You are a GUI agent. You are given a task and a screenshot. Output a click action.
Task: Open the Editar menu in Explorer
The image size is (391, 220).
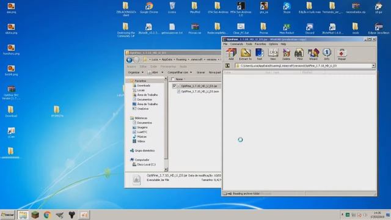[x=143, y=67]
